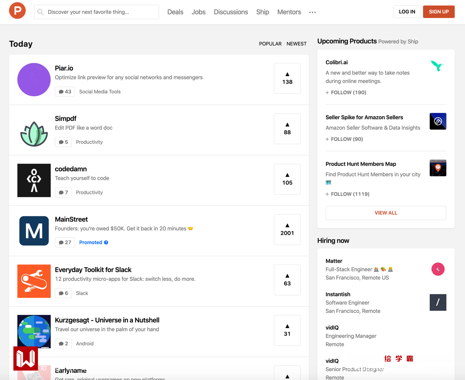Click the Product Hunt logo icon
This screenshot has width=465, height=380.
[x=17, y=11]
